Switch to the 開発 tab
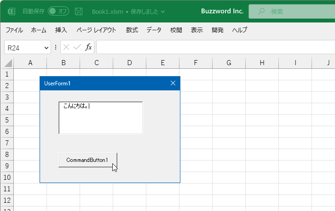Screen dimensions: 335x211 click(x=218, y=30)
